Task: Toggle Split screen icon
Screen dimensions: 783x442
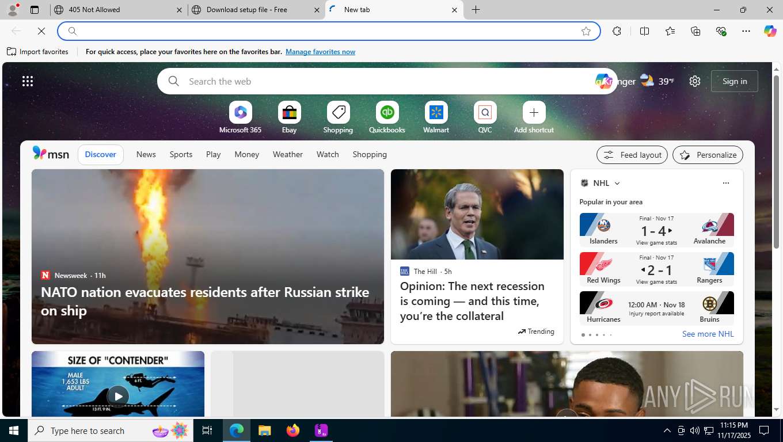Action: (x=644, y=31)
